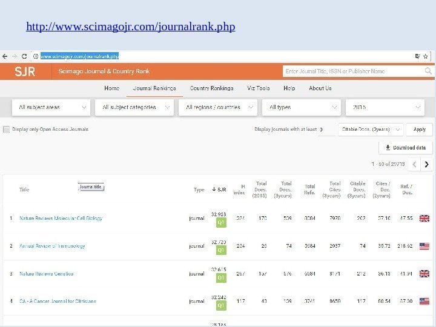
Task: Click the browser address bar URL
Action: click(x=79, y=56)
